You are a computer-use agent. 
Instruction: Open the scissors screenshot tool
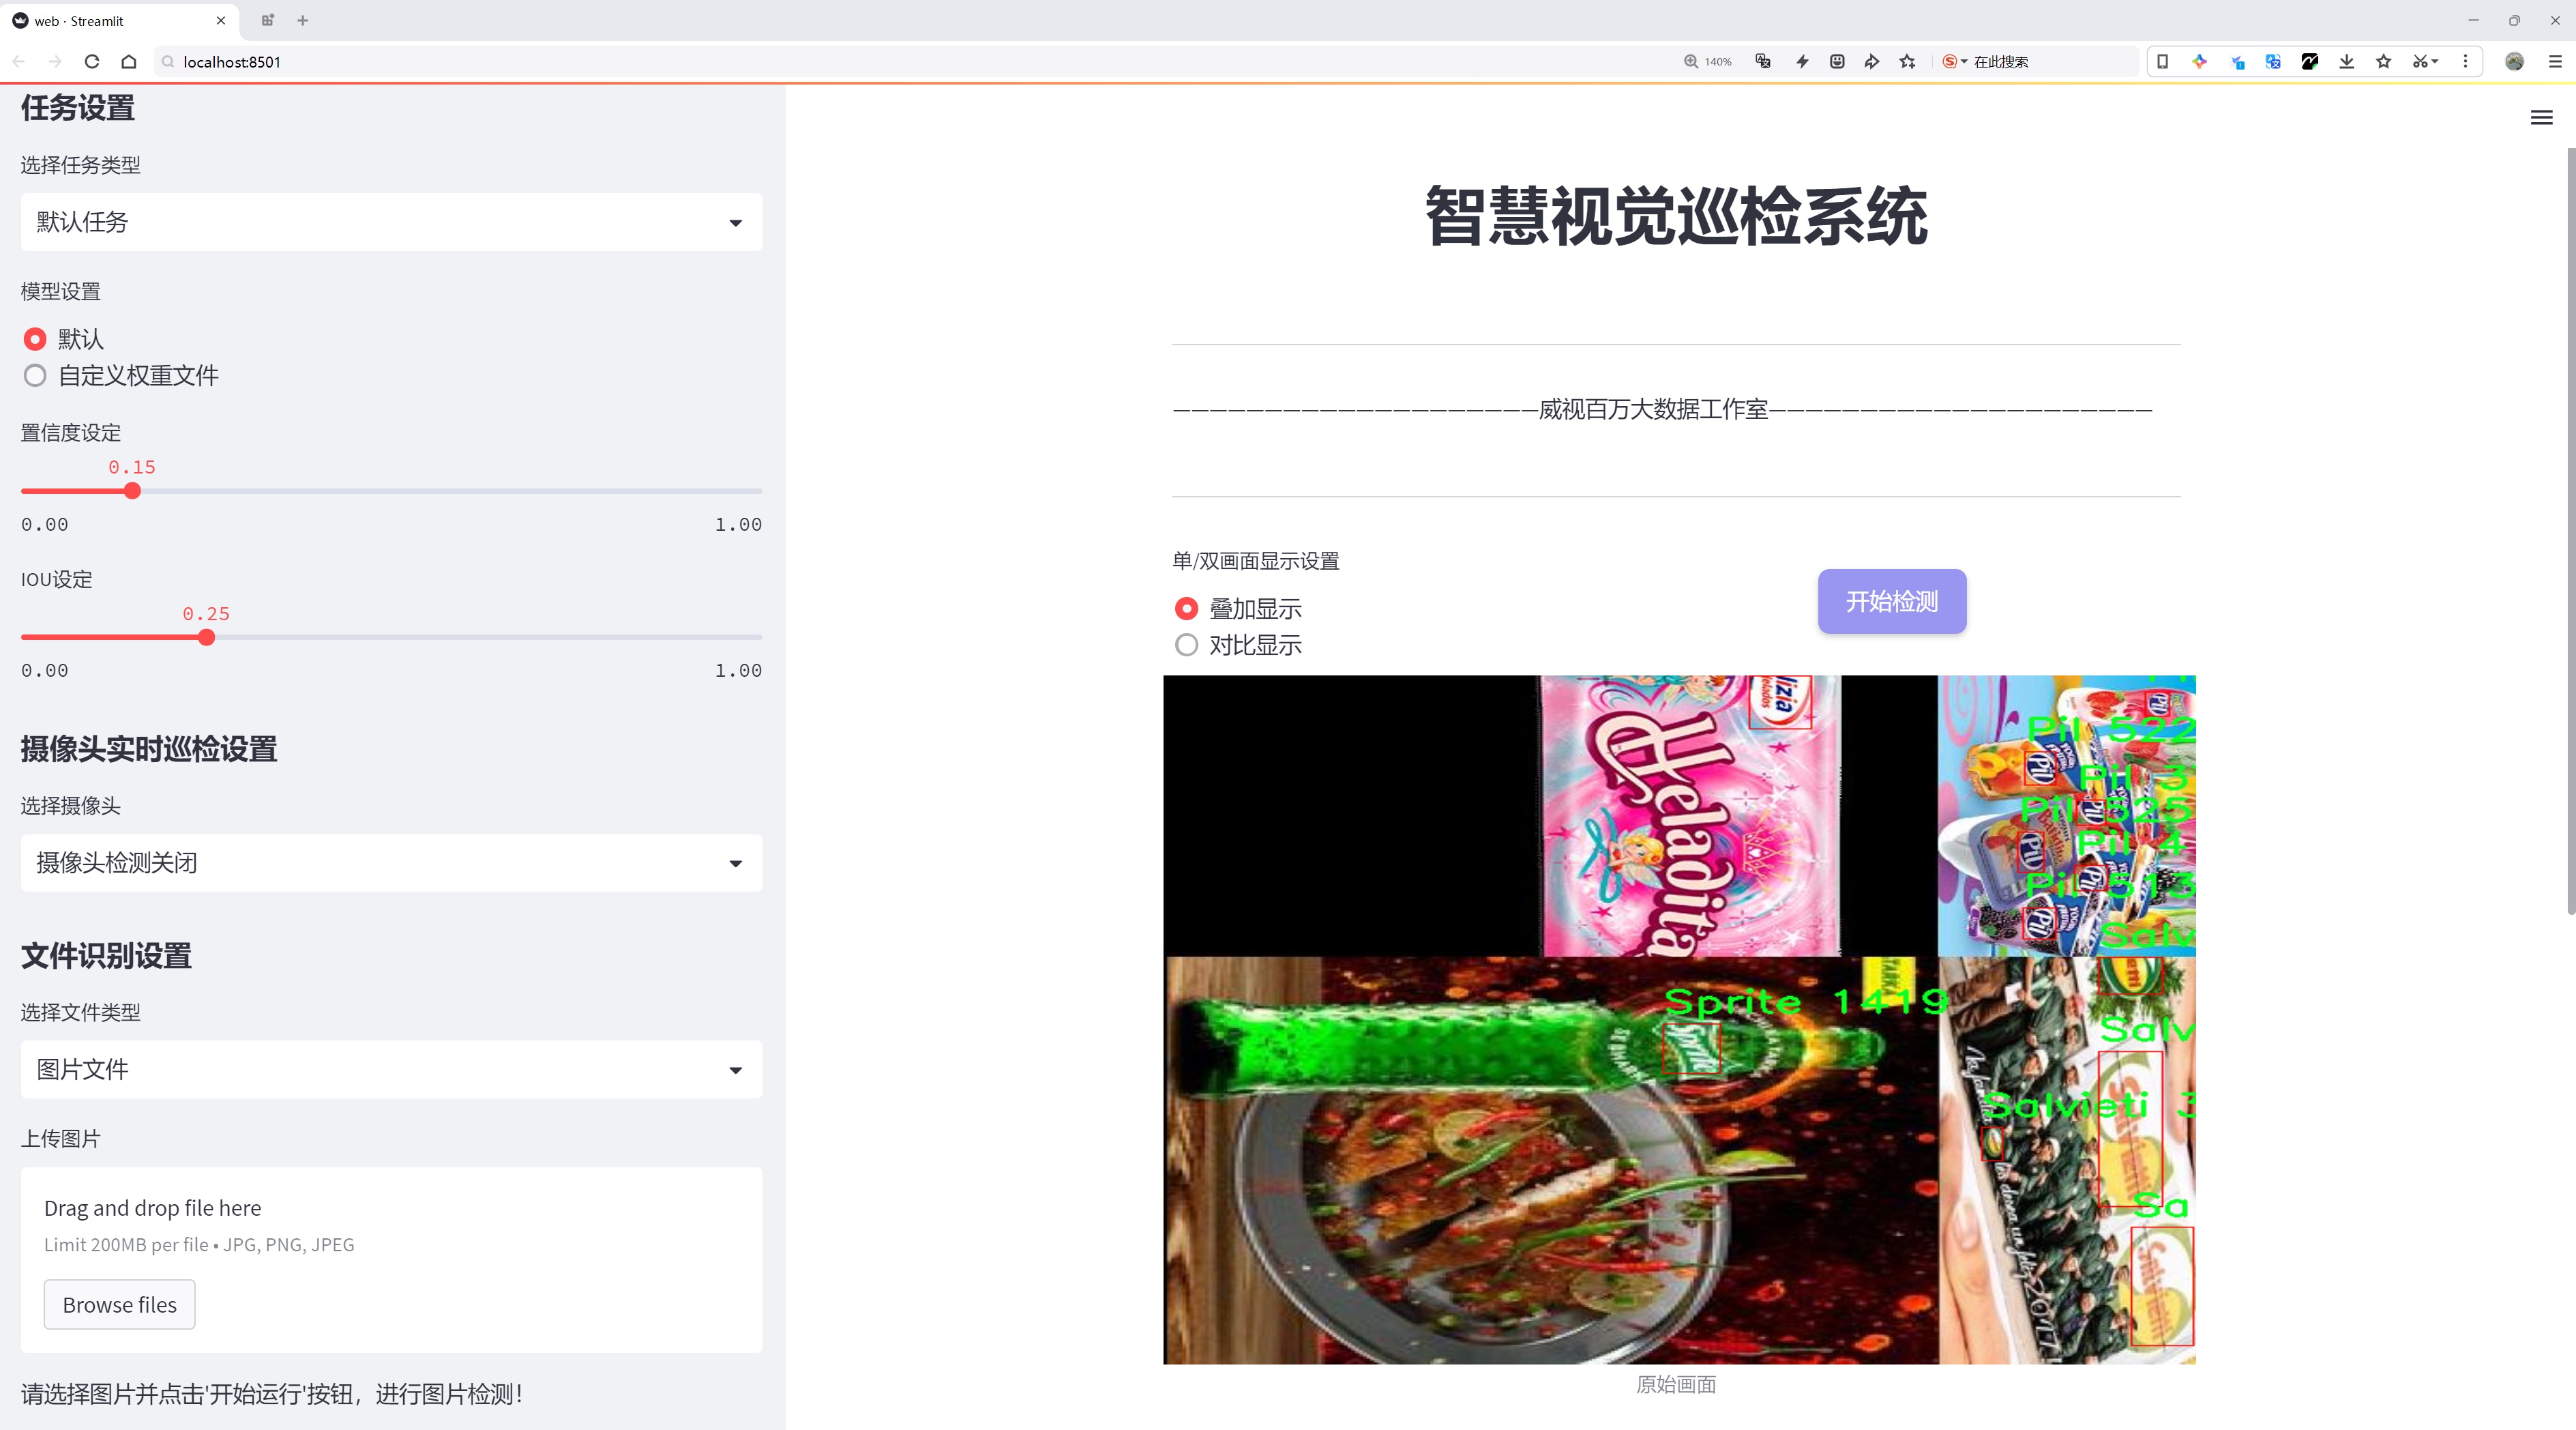pyautogui.click(x=2425, y=62)
